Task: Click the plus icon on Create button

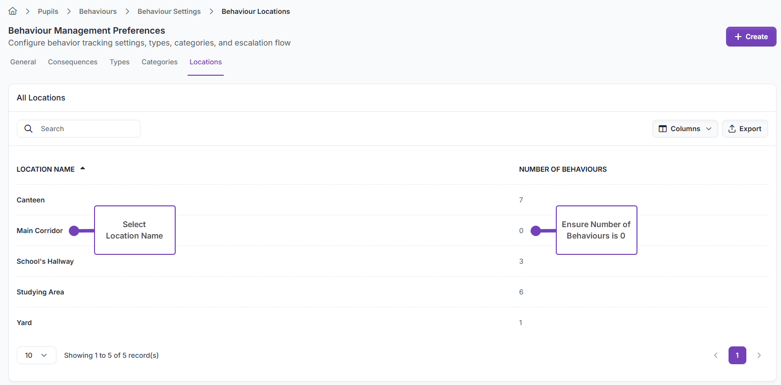Action: pos(738,37)
